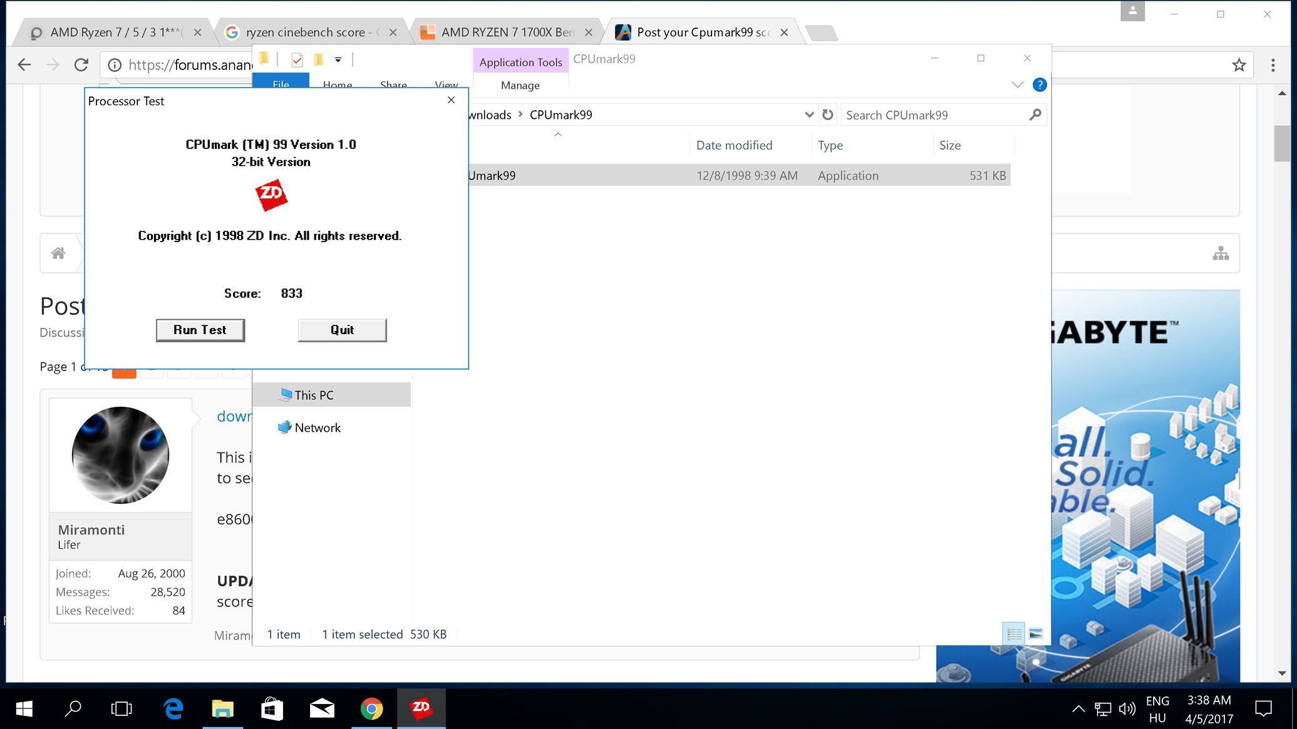Image resolution: width=1297 pixels, height=729 pixels.
Task: Switch to Chrome from the taskbar
Action: click(372, 708)
